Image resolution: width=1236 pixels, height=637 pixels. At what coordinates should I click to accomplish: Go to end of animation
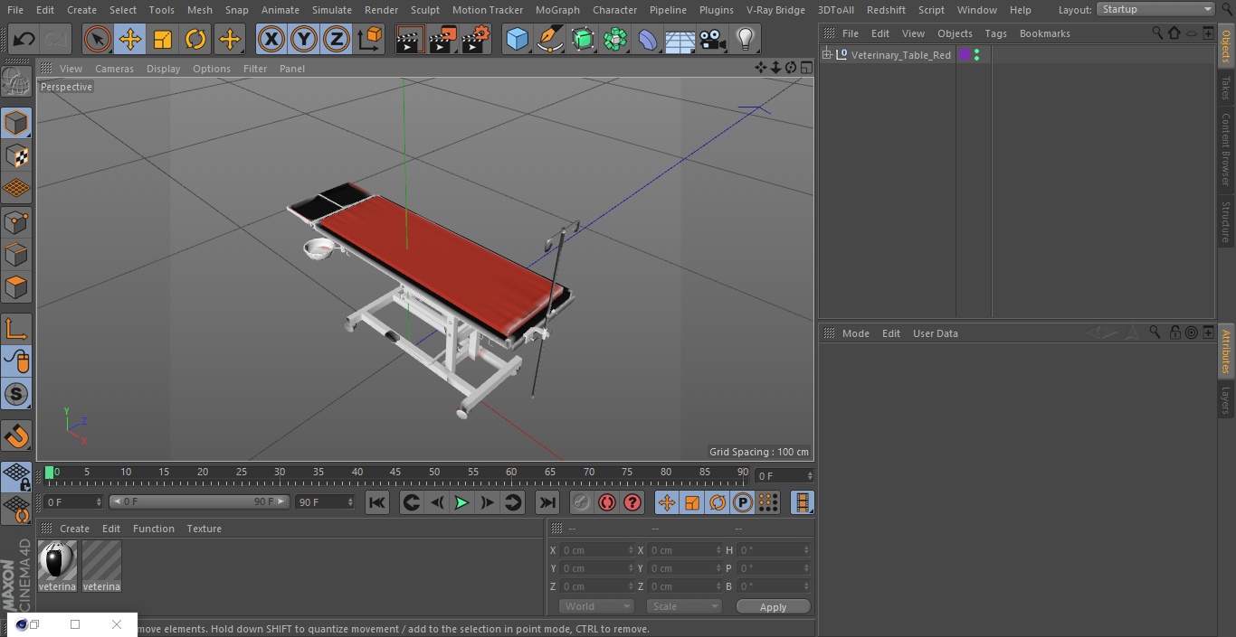(x=547, y=502)
